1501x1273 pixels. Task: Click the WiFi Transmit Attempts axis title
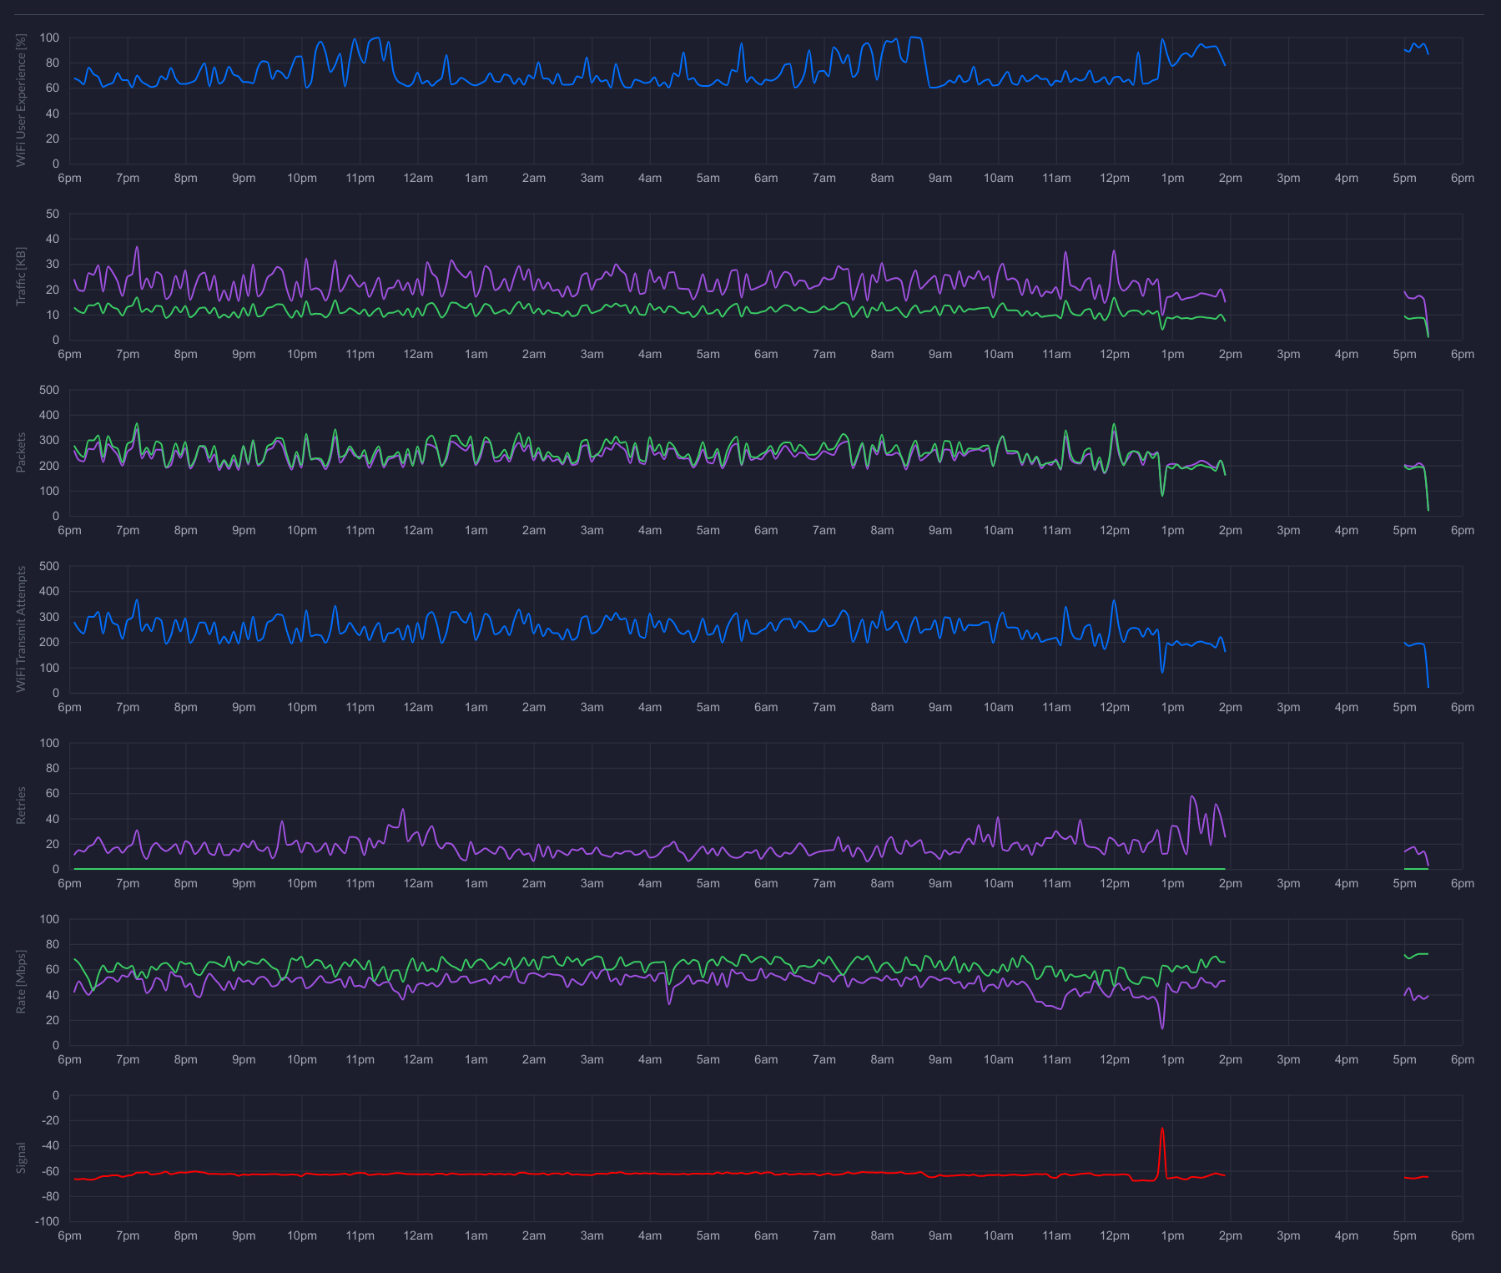pos(22,629)
